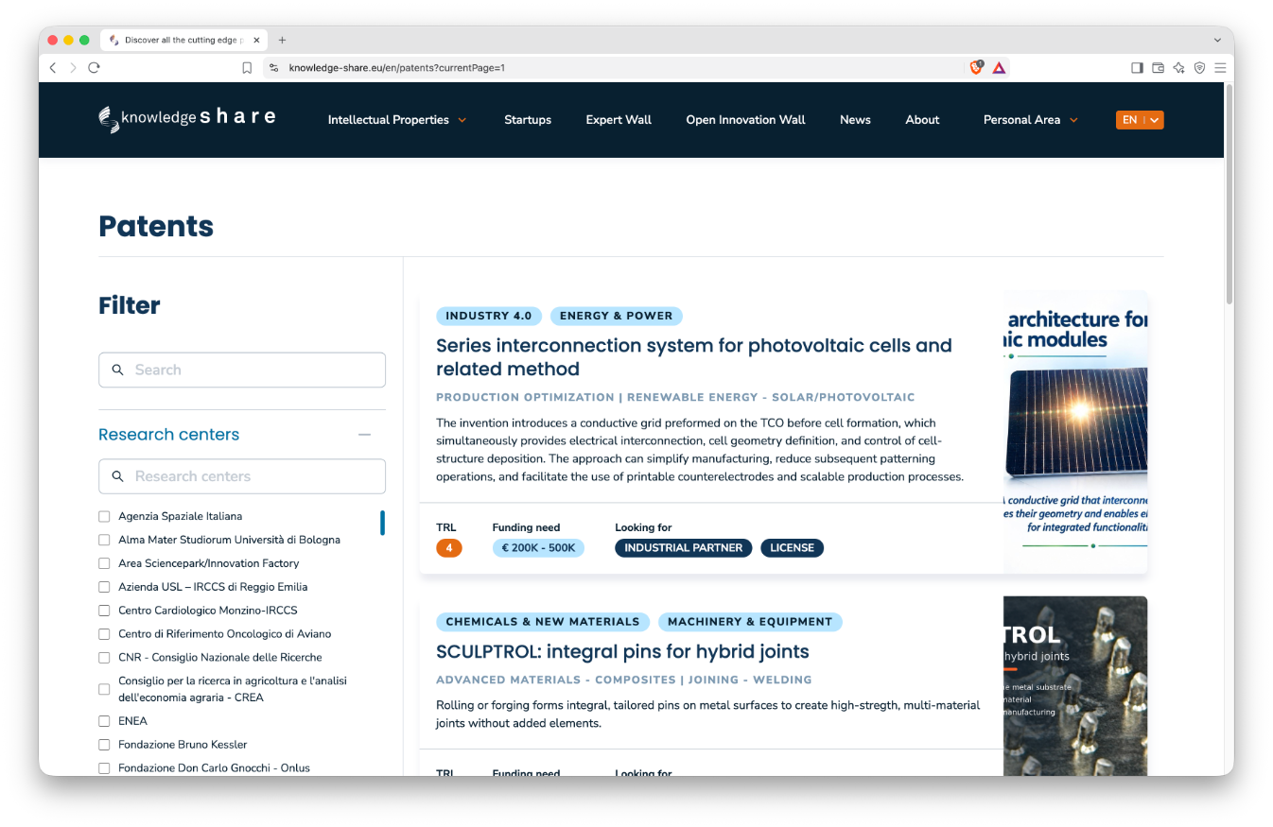
Task: Click the Knowledge Share logo
Action: 187,119
